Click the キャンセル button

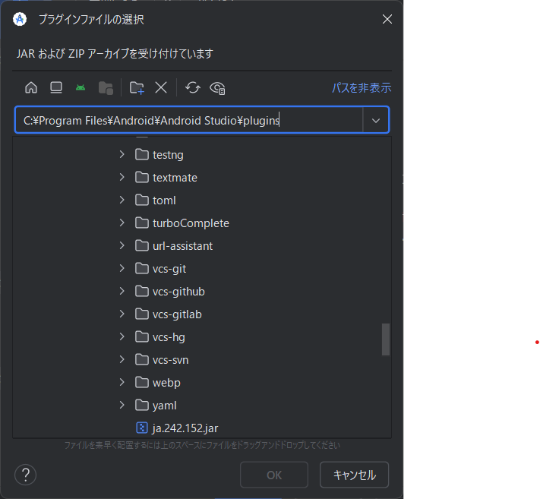tap(355, 475)
